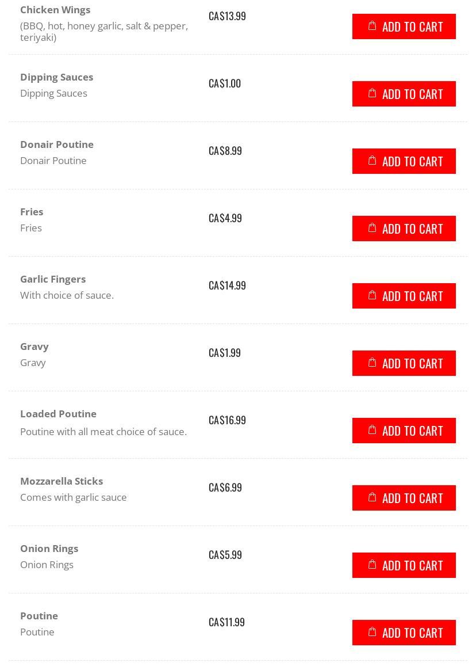Click the bag icon in Fries row

click(372, 228)
